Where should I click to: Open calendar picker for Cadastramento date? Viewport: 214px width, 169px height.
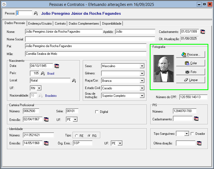pos(203,32)
